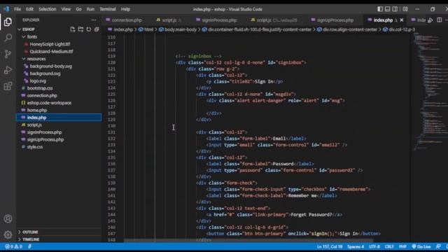Open Customize Layout icon
Viewport: 448px width, 252px height.
point(405,9)
